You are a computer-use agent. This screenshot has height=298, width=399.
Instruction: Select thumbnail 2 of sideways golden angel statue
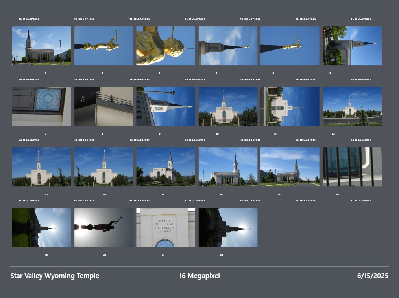103,46
